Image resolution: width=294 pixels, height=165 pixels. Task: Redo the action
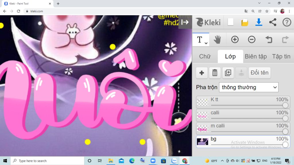coord(285,40)
